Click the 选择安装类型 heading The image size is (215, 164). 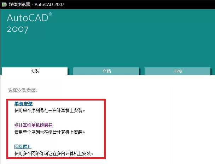click(x=23, y=90)
